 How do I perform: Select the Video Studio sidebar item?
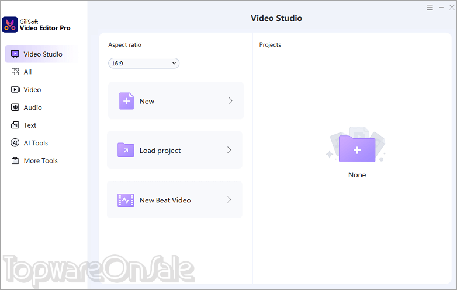pyautogui.click(x=42, y=54)
